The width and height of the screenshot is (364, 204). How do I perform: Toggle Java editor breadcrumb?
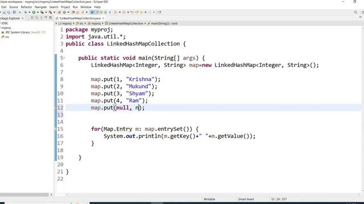(x=92, y=12)
